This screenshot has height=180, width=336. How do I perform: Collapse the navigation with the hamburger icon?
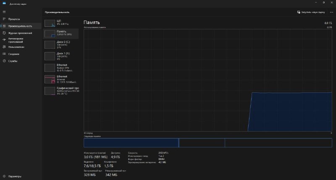tap(4, 12)
